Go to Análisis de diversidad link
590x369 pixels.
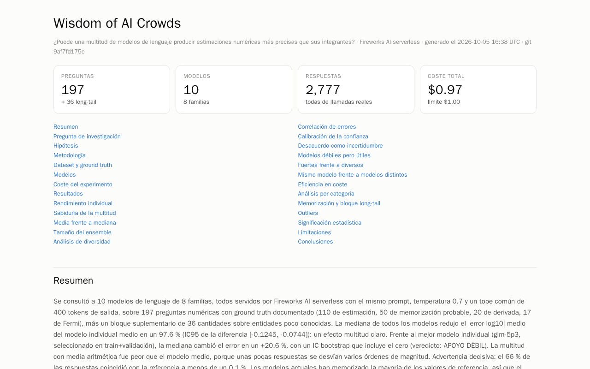(x=82, y=242)
